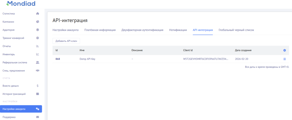Click the bar chart icon beside Отчеты
Viewport: 292px width, 120px height.
37,46
